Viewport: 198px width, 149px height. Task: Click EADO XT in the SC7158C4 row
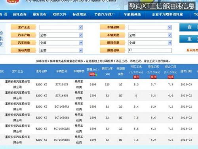tap(41, 85)
